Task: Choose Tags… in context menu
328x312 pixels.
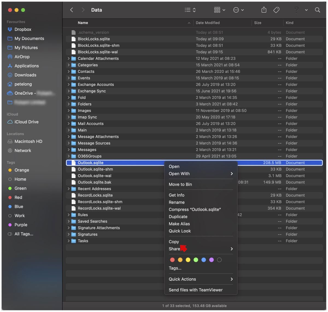Action: (201, 268)
